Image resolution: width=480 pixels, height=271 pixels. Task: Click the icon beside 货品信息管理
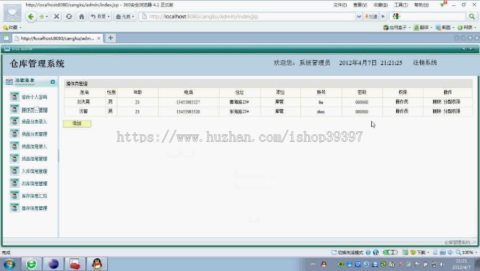(x=14, y=158)
